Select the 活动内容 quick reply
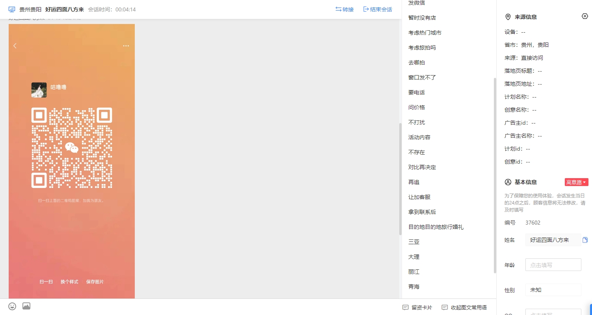This screenshot has height=315, width=592. pyautogui.click(x=419, y=137)
